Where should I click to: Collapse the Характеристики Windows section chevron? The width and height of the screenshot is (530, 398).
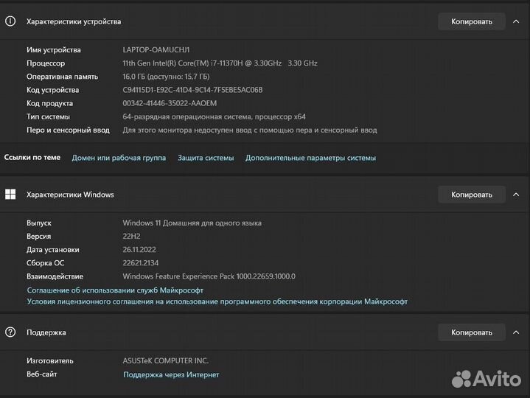[x=516, y=195]
